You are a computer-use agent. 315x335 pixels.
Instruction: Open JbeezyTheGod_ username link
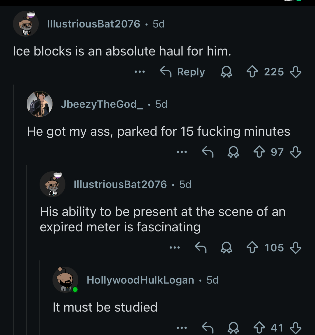click(102, 104)
